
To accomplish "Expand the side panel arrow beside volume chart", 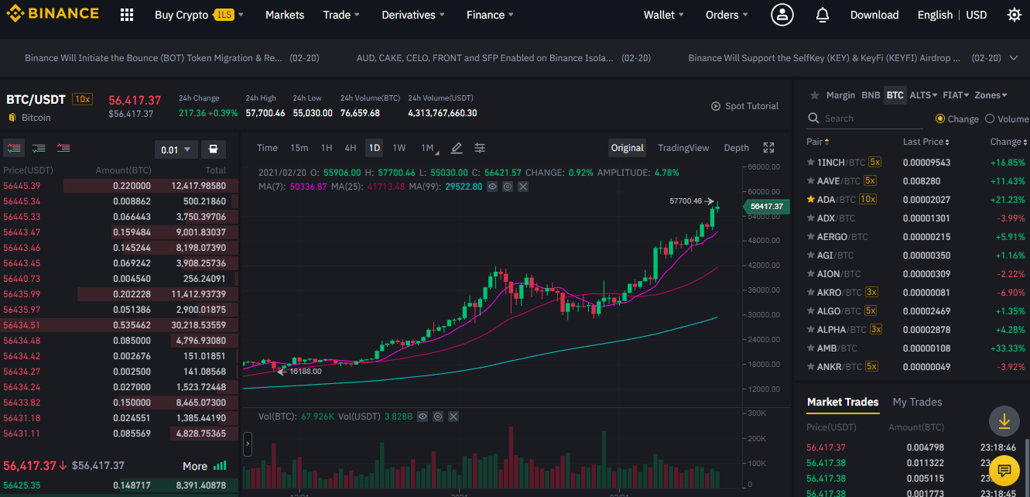I will (248, 445).
